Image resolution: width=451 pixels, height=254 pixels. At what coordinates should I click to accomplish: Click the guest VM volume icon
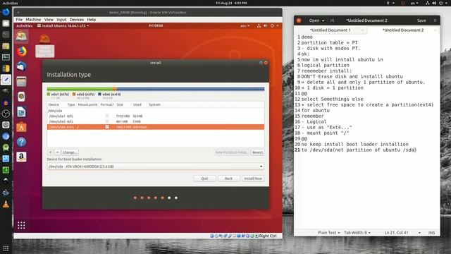click(265, 25)
